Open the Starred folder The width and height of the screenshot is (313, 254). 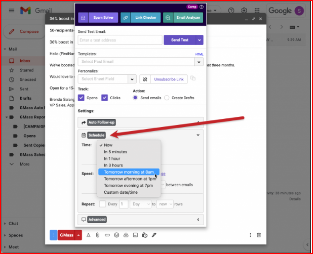pos(26,70)
